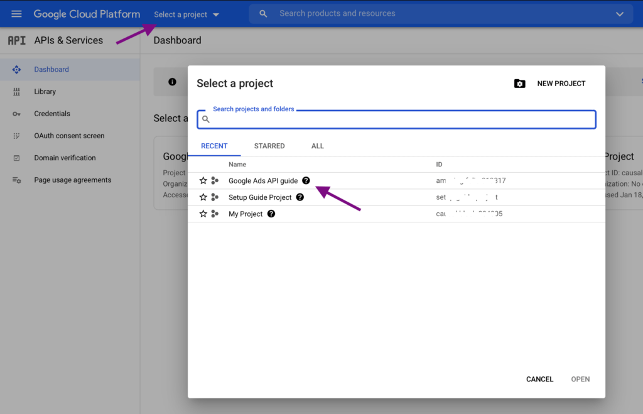
Task: Switch to the STARRED tab
Action: [x=269, y=146]
